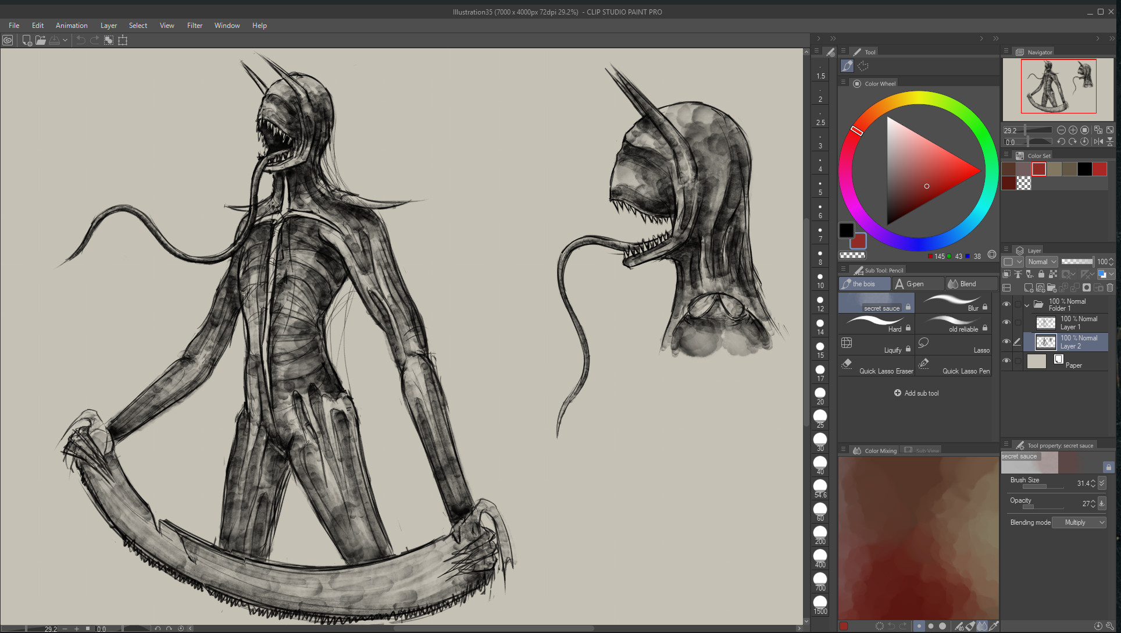This screenshot has height=633, width=1121.
Task: Select the secret sauce brush
Action: 876,303
